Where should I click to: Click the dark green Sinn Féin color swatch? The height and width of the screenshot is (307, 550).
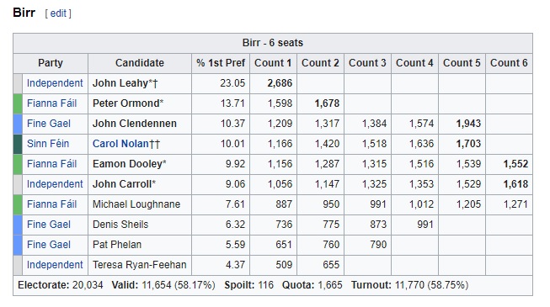(x=18, y=144)
